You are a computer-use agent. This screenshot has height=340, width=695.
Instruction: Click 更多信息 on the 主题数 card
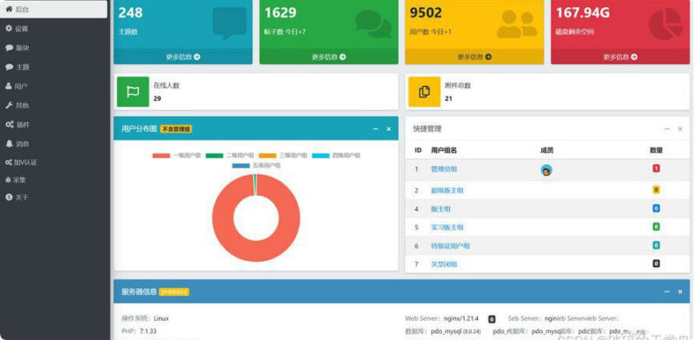pos(183,56)
